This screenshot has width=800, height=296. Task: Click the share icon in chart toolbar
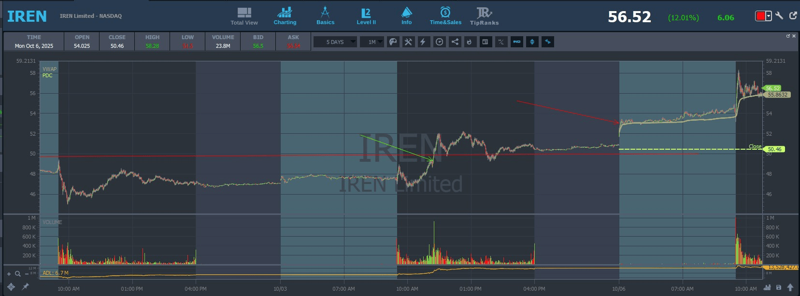click(x=455, y=42)
